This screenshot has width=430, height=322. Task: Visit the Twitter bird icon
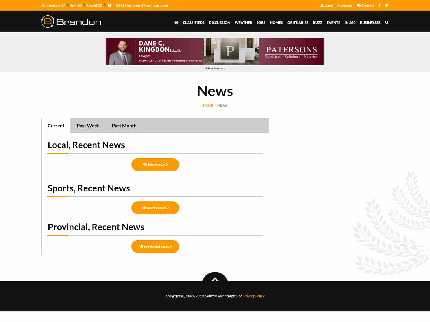coord(387,5)
